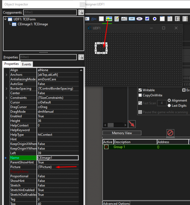The height and width of the screenshot is (205, 190).
Task: Select the Image component in the palette
Action: click(109, 19)
